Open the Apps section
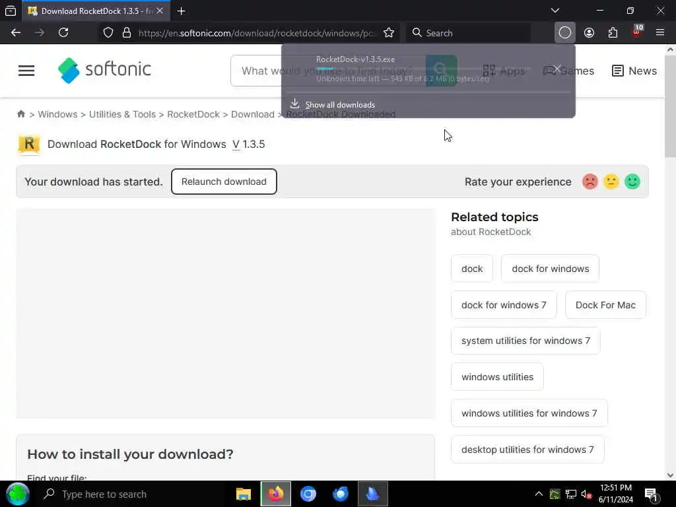 [504, 71]
